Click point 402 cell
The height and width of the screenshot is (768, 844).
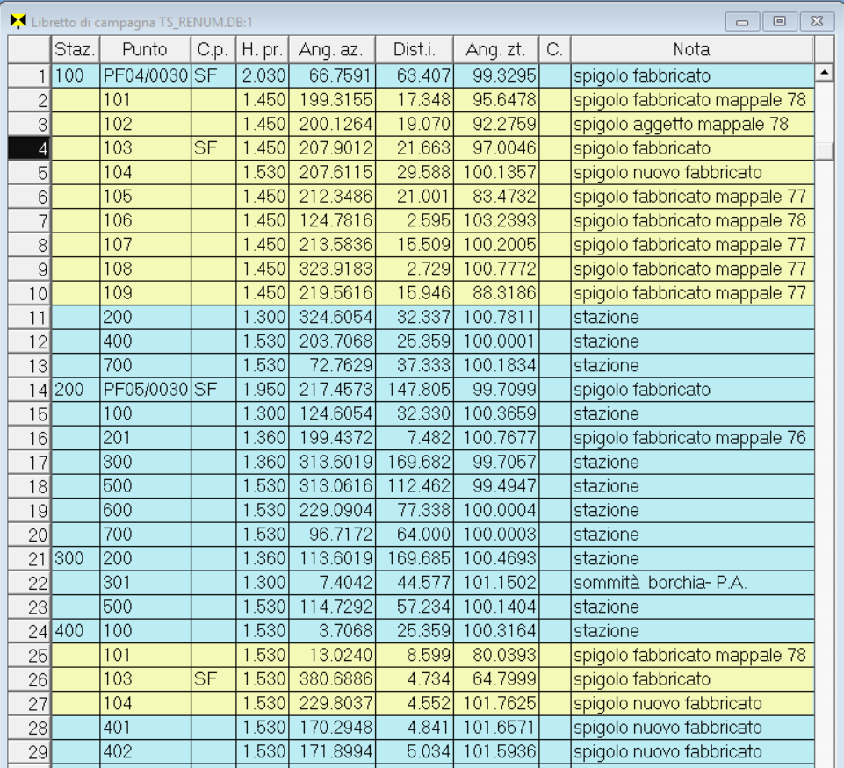tap(145, 752)
